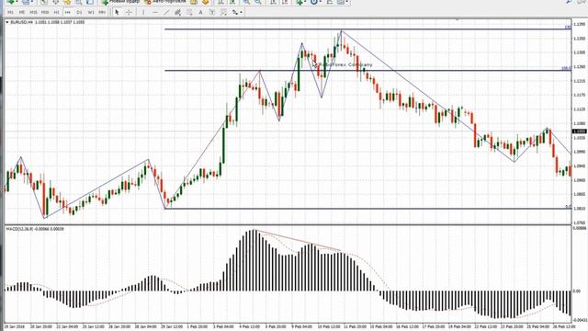Click the '29 Jan 12:00' time axis label
The image size is (588, 331).
tap(172, 327)
